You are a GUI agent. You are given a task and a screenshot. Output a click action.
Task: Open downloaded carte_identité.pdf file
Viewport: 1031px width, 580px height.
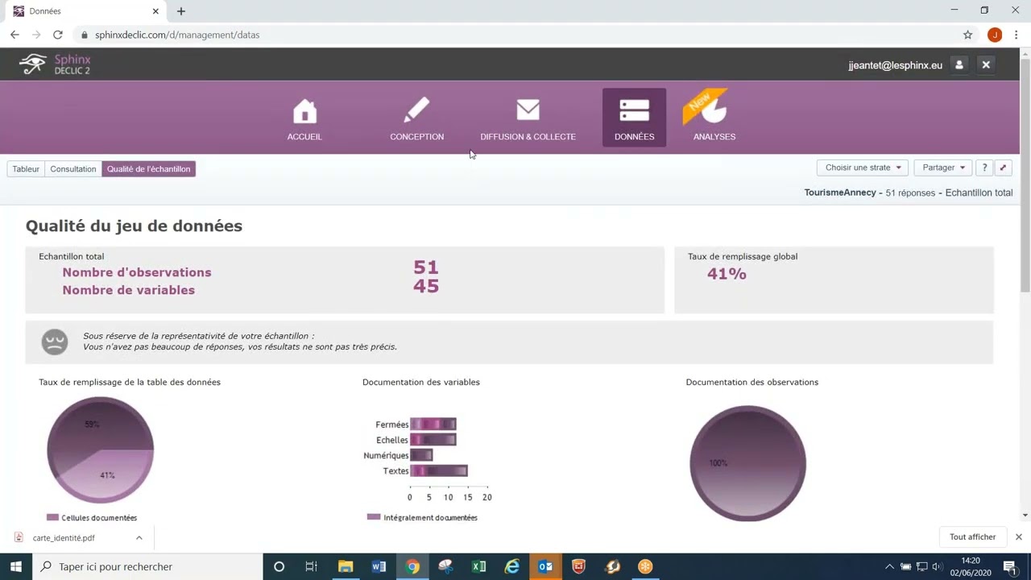[64, 537]
